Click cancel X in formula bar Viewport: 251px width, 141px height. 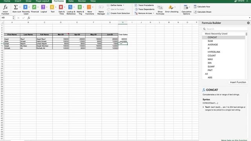tap(18, 18)
